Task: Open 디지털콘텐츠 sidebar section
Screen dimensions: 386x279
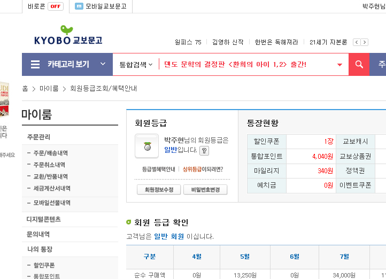Action: point(44,219)
